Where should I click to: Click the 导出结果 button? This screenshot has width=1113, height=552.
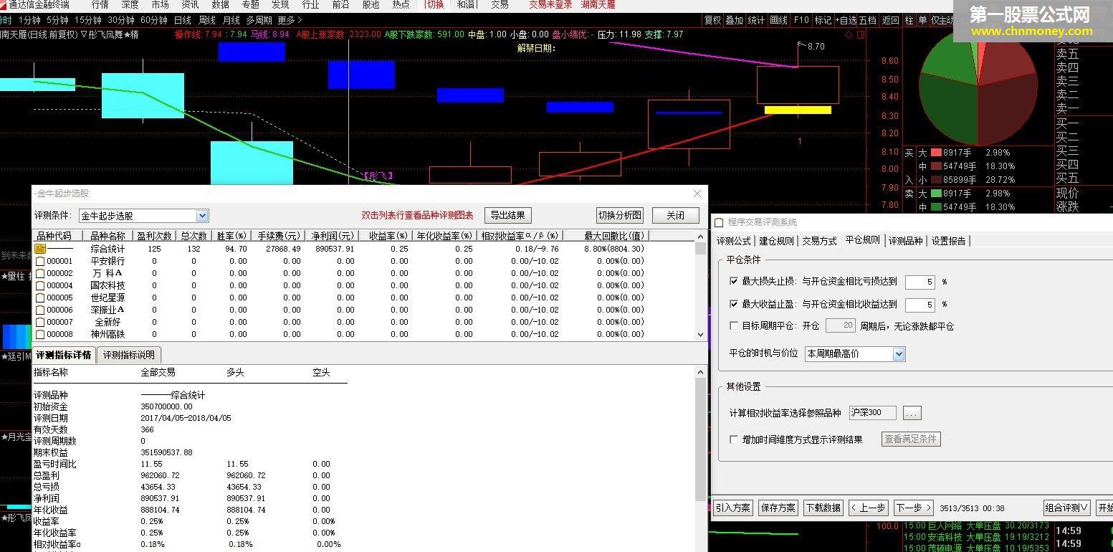click(x=508, y=215)
